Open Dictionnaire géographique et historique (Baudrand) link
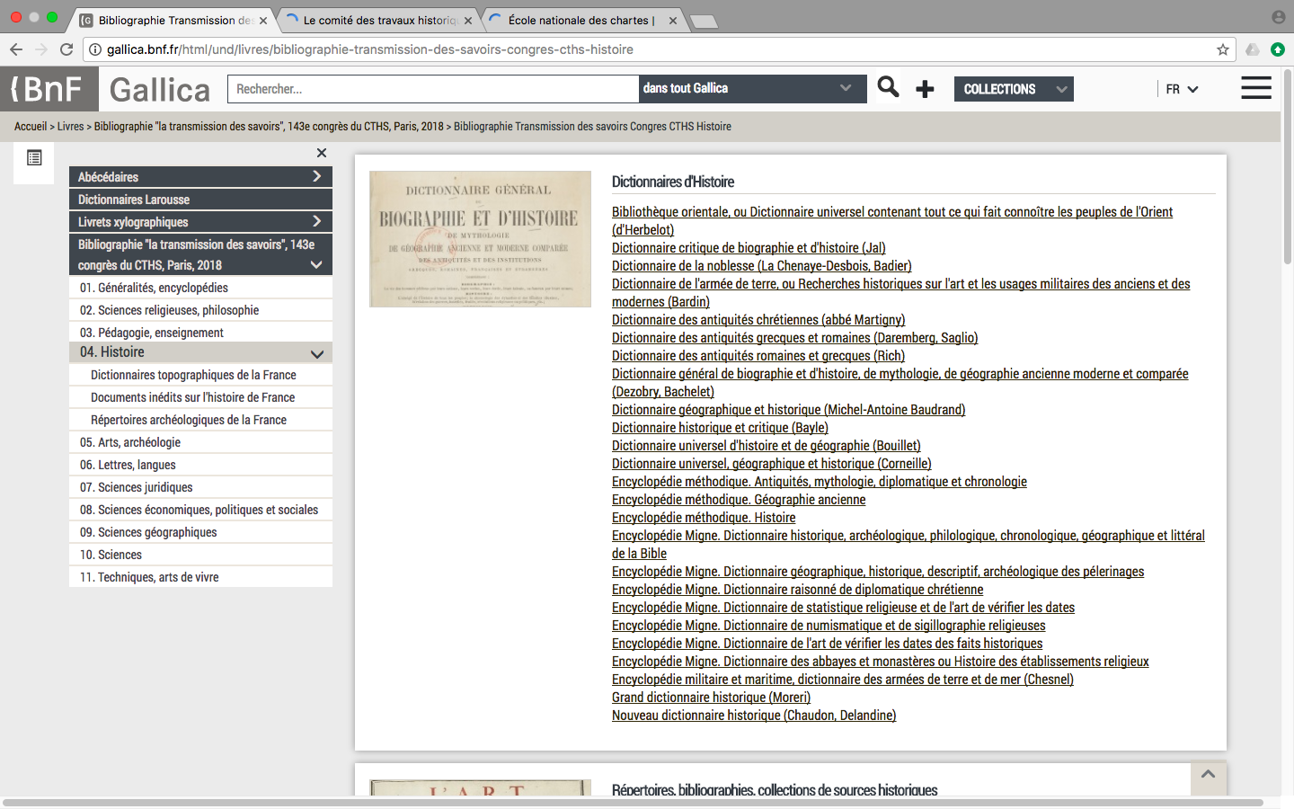Screen dimensions: 1294x809 (x=789, y=410)
